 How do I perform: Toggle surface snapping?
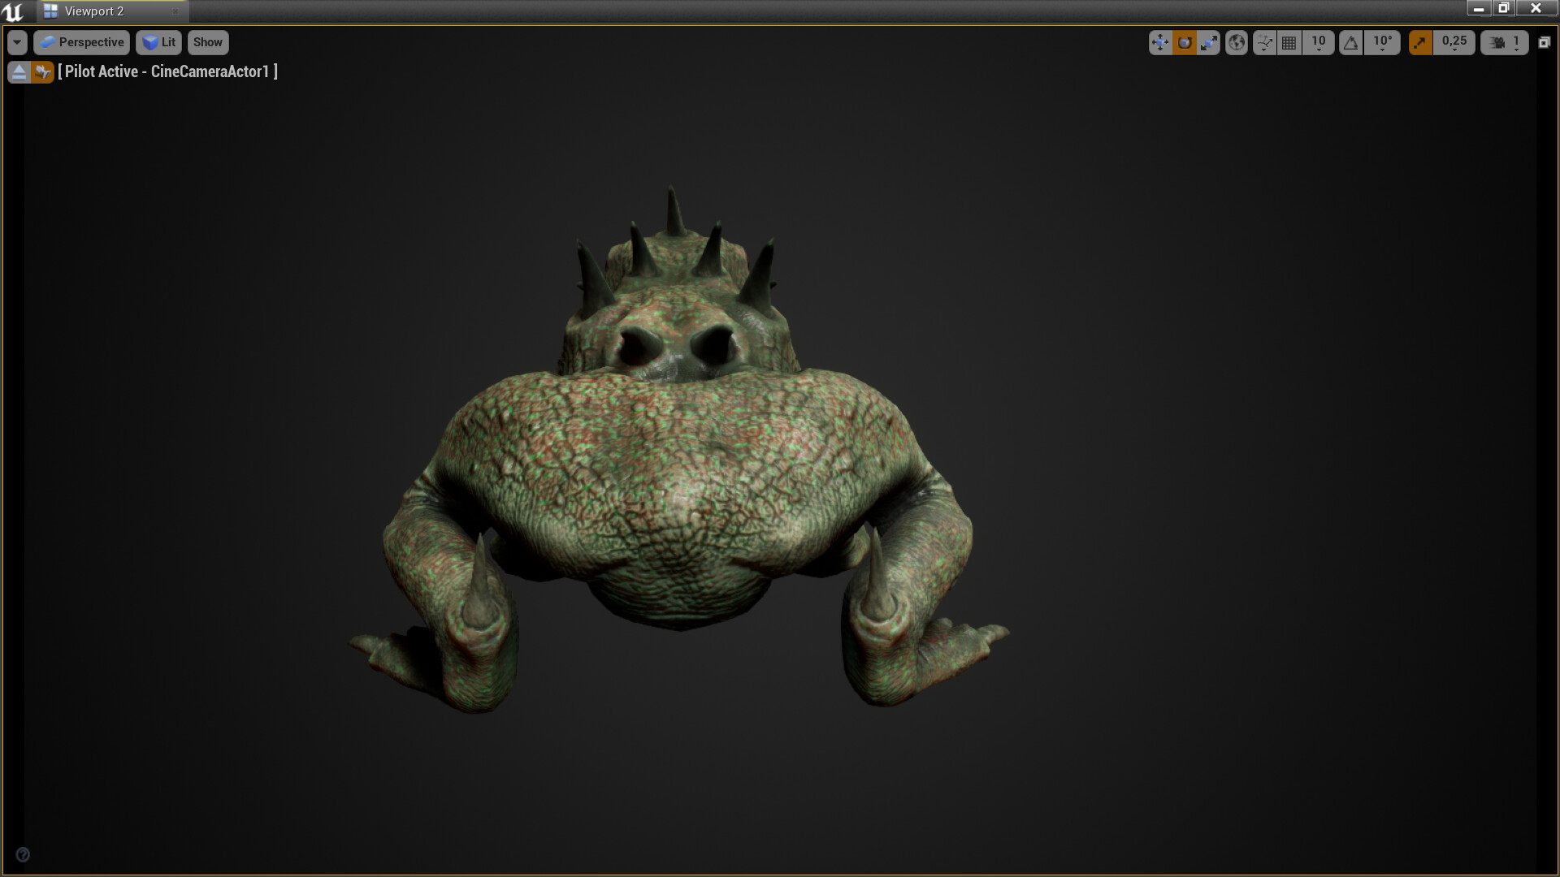pos(1264,42)
